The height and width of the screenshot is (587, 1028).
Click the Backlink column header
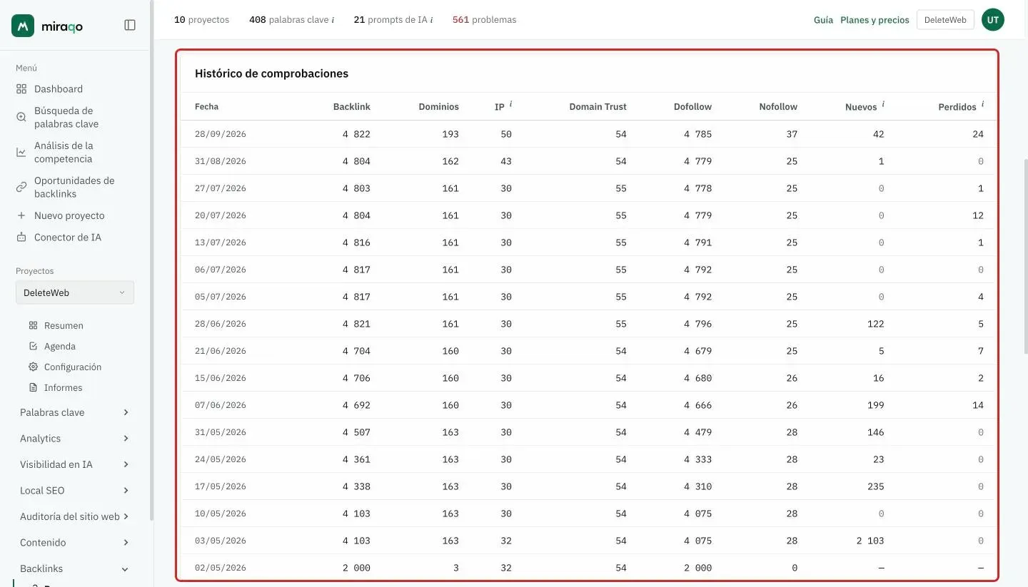click(x=351, y=106)
